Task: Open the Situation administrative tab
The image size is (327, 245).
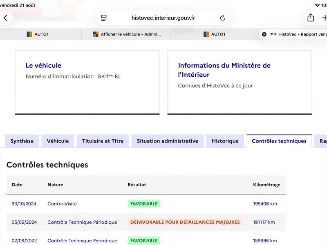Action: [168, 141]
